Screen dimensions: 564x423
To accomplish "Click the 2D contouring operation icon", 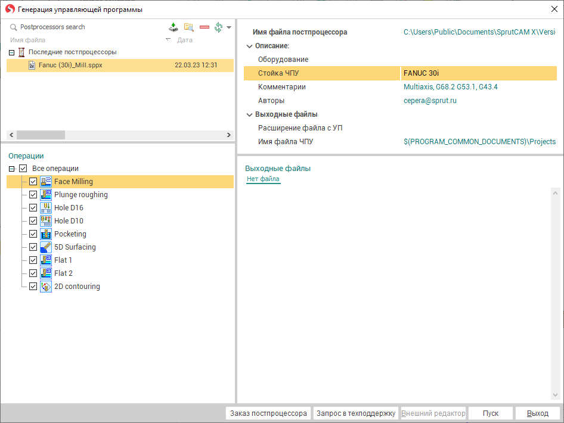I will pyautogui.click(x=46, y=287).
